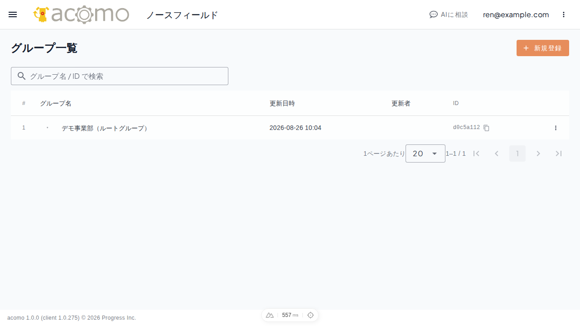Click the search magnifier icon
Image resolution: width=580 pixels, height=326 pixels.
[21, 76]
